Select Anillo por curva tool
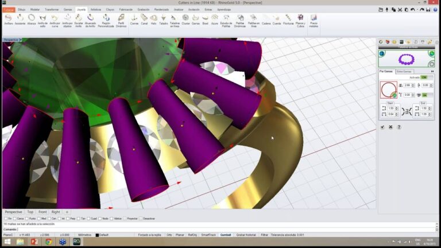Viewport: 441px width, 248px height. coord(55,21)
